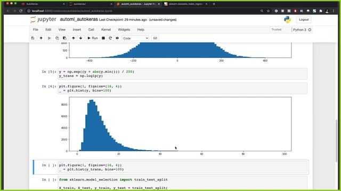The width and height of the screenshot is (341, 191).
Task: Reload the current page
Action: (x=21, y=11)
